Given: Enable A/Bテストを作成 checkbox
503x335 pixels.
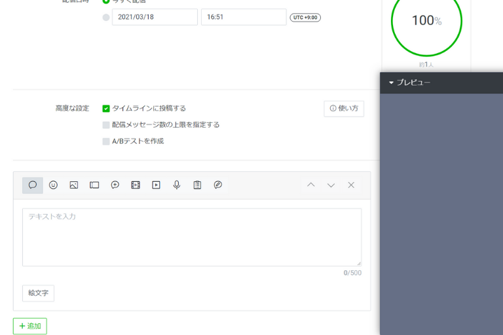Looking at the screenshot, I should tap(106, 141).
